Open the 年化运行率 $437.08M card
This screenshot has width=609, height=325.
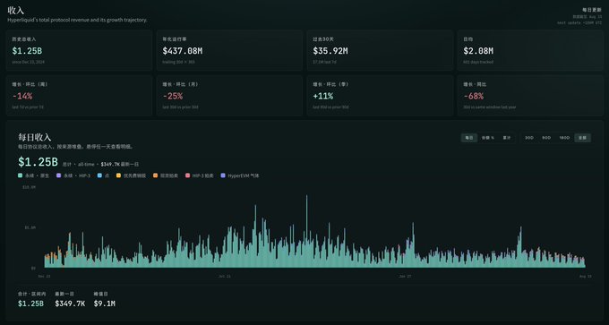point(229,50)
